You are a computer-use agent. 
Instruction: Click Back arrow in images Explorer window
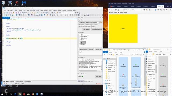[x=105, y=55]
